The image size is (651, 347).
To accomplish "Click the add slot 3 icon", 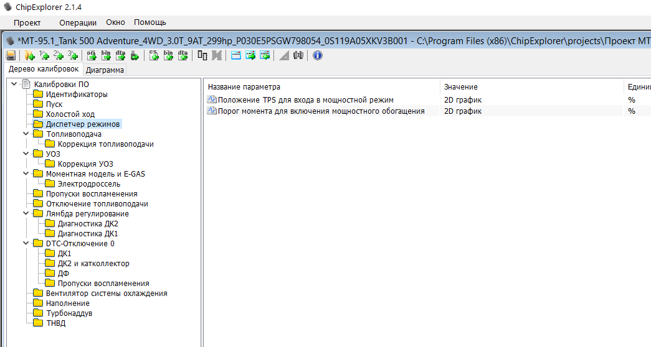I will [x=73, y=55].
